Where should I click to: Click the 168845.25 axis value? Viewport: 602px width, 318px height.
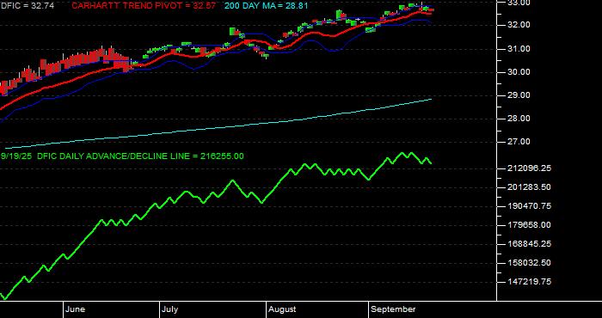point(530,243)
